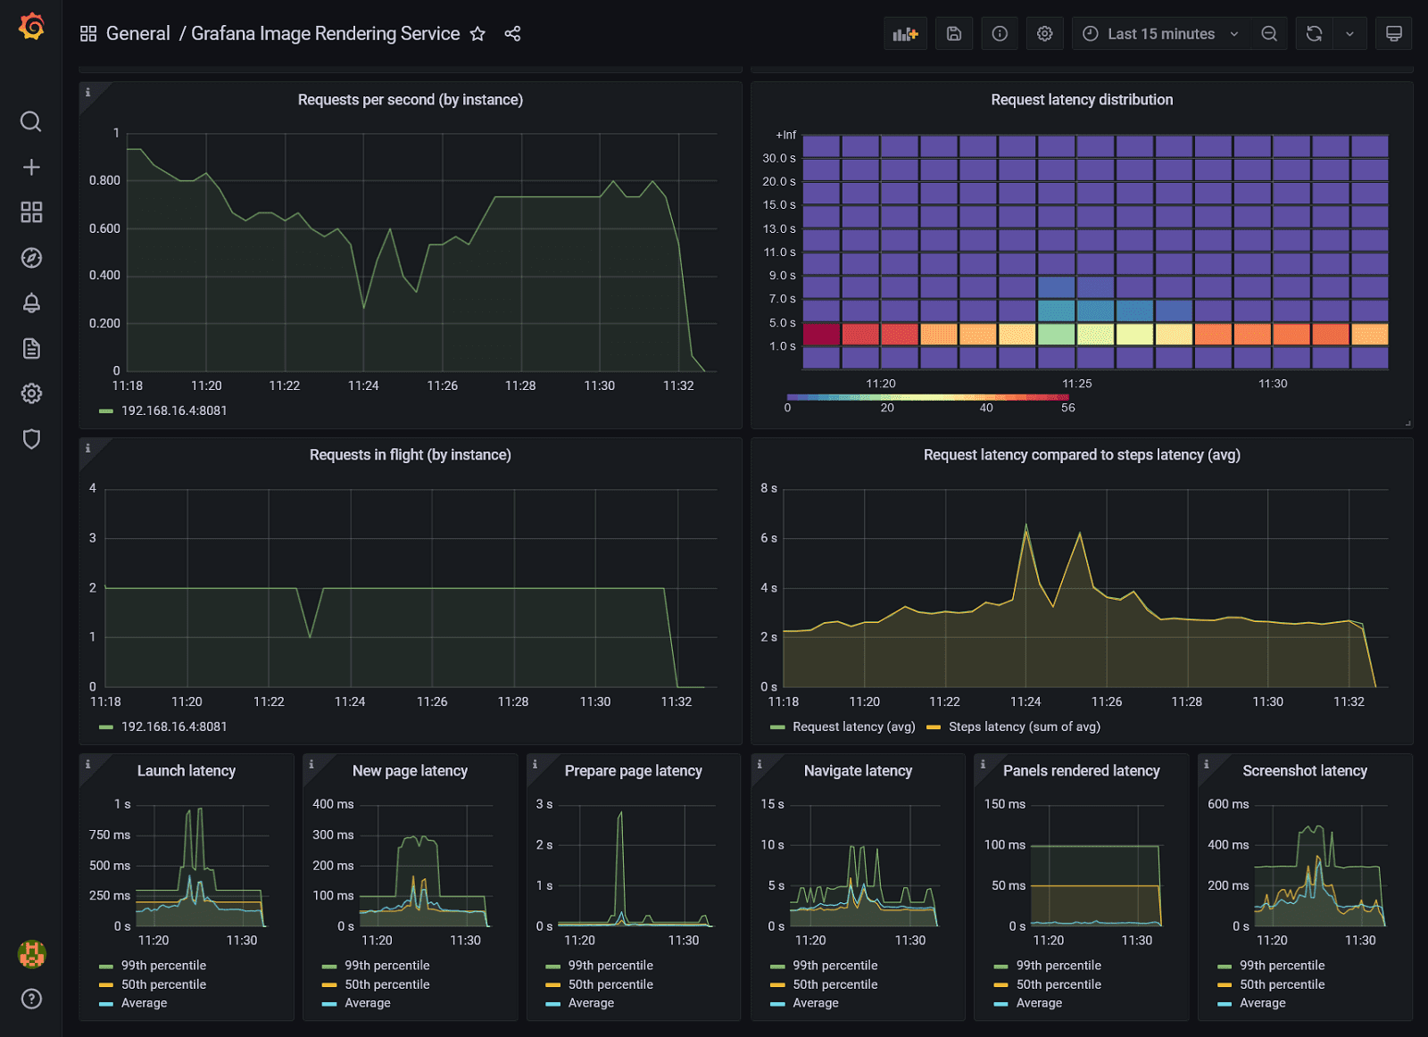This screenshot has height=1037, width=1428.
Task: Open the Alerting bell icon
Action: [31, 303]
